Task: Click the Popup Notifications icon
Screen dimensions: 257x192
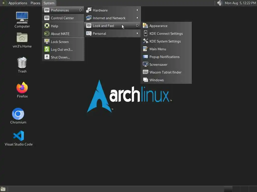Action: coord(145,57)
